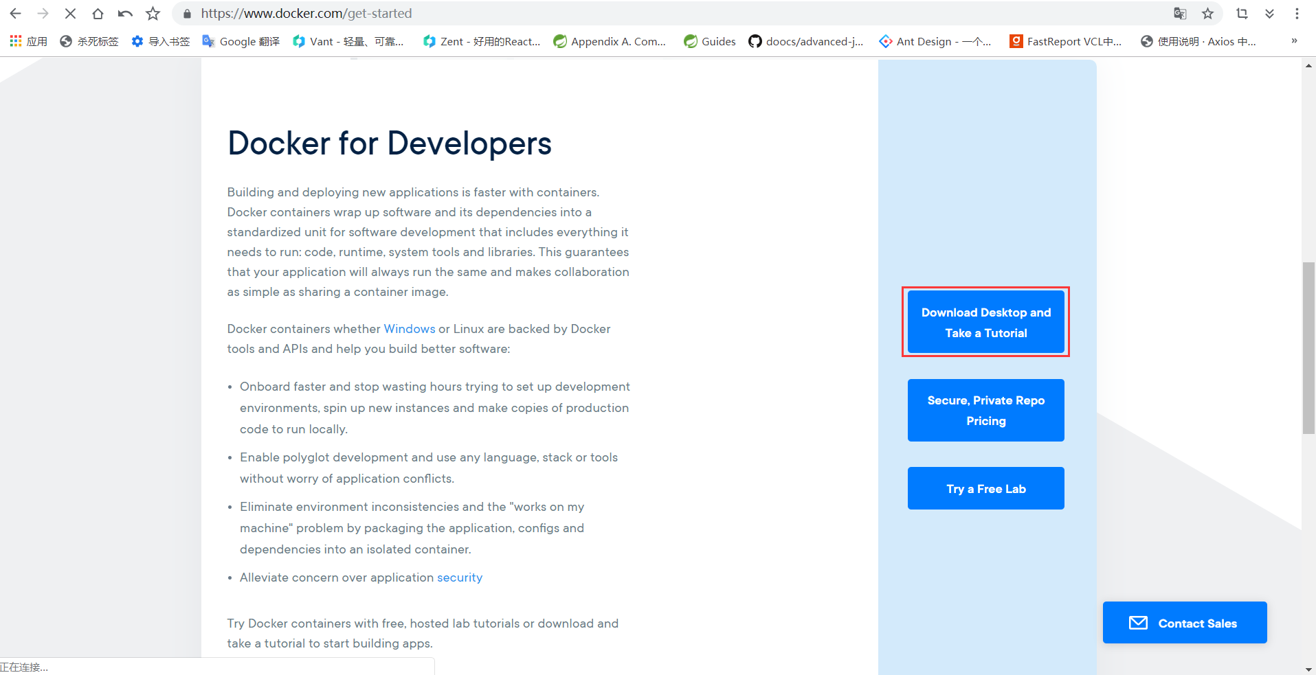The height and width of the screenshot is (675, 1316).
Task: Click the forward navigation arrow
Action: click(43, 14)
